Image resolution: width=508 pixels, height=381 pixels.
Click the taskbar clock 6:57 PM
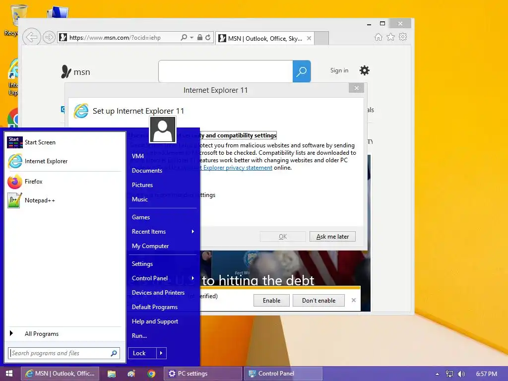(486, 374)
